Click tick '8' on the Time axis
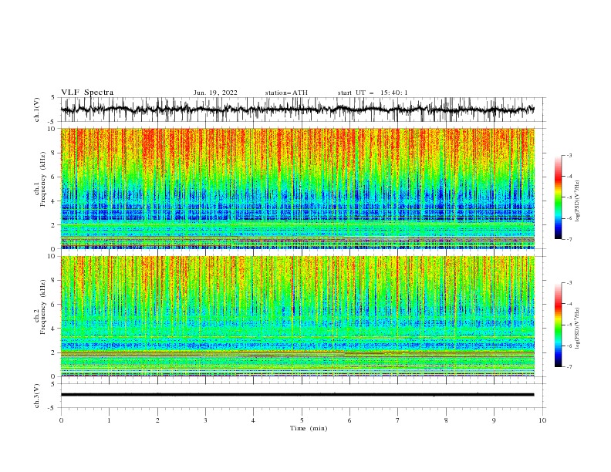The image size is (611, 472). click(x=446, y=420)
